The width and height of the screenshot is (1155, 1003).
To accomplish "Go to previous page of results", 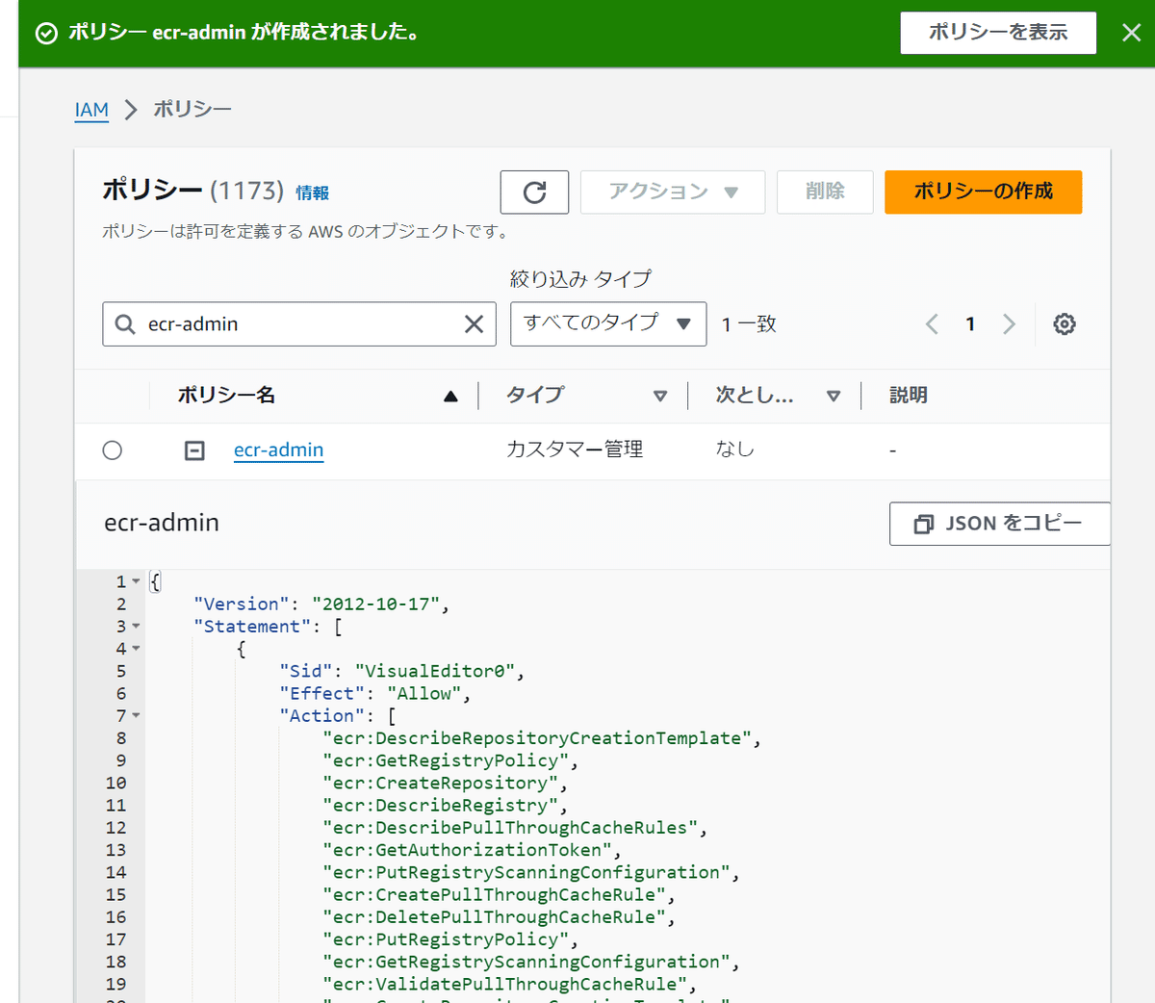I will pyautogui.click(x=932, y=324).
